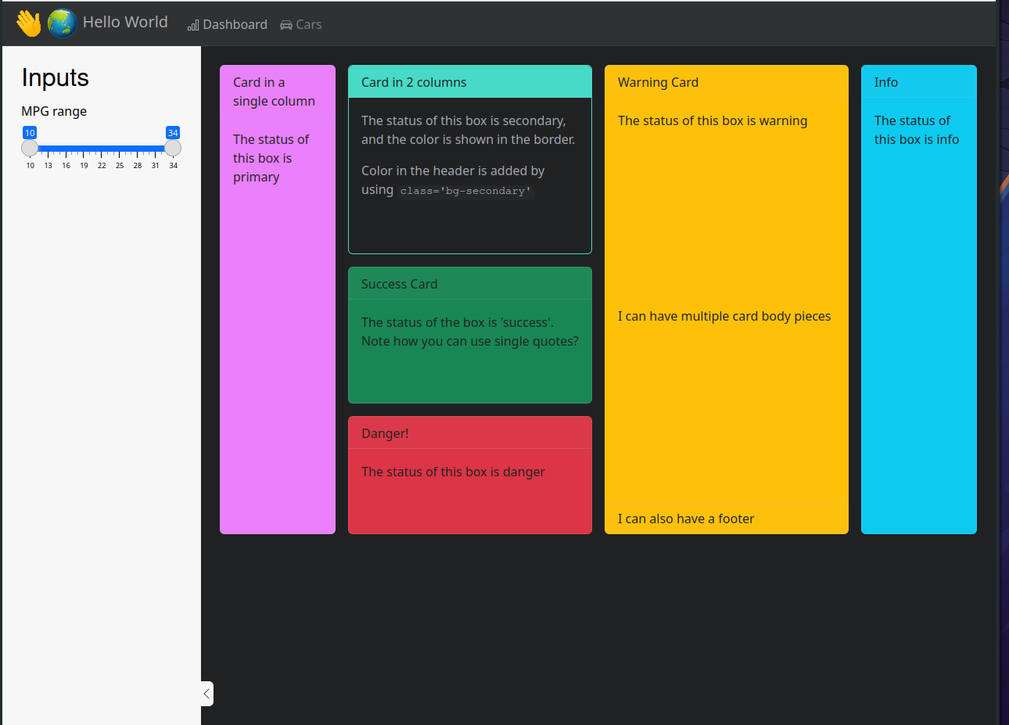Viewport: 1009px width, 725px height.
Task: Click the slider tick label 28
Action: point(138,166)
